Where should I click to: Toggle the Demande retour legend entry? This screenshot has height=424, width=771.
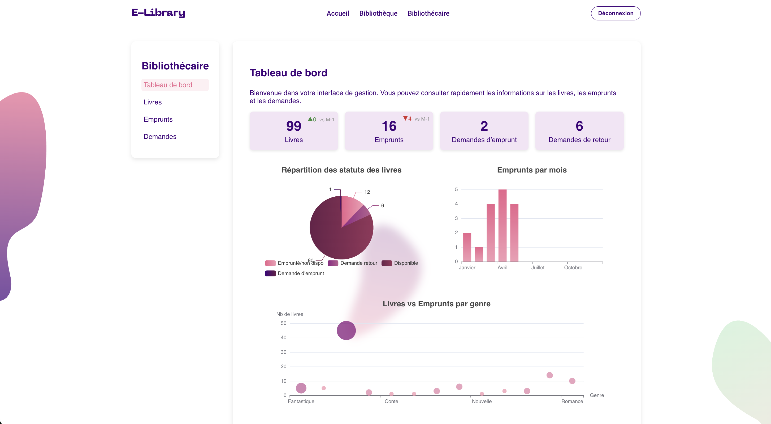point(358,263)
